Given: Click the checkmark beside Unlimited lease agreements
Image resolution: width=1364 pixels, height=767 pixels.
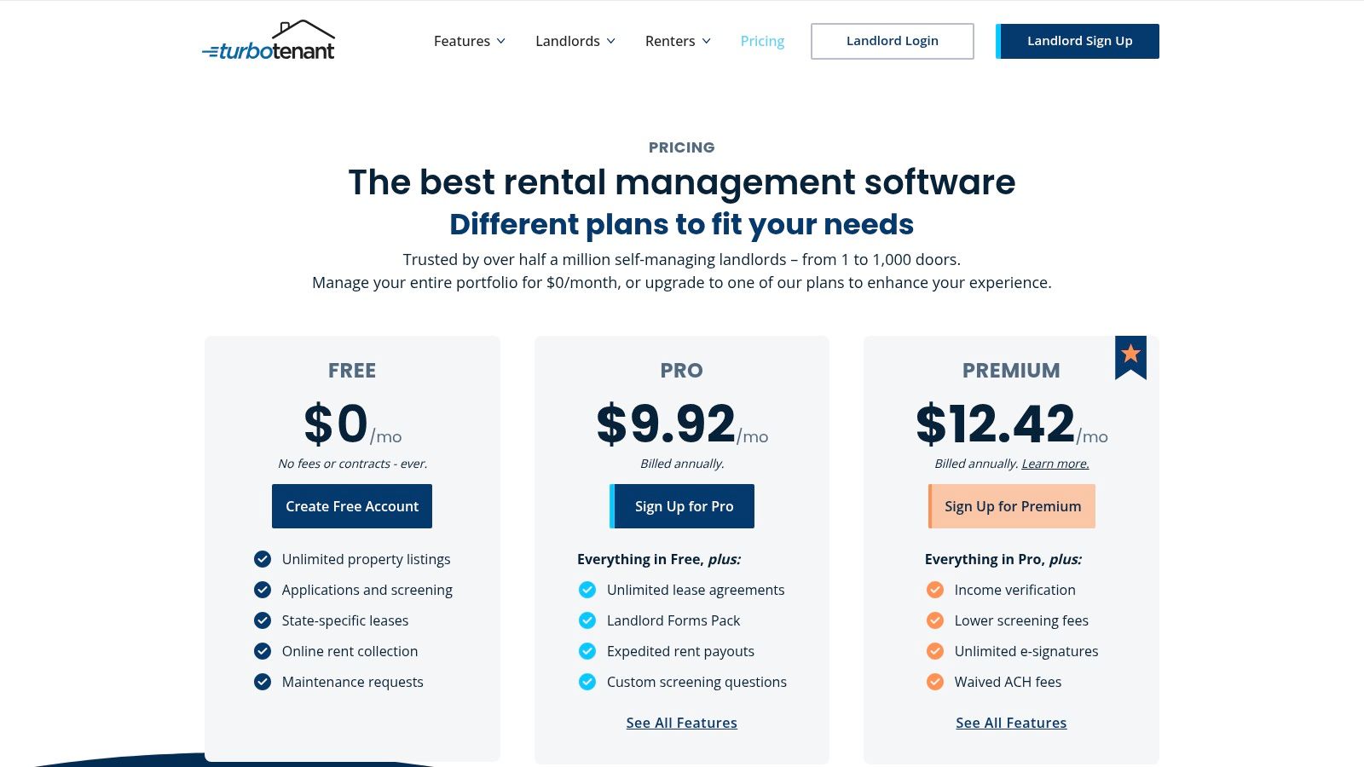Looking at the screenshot, I should click(x=587, y=590).
